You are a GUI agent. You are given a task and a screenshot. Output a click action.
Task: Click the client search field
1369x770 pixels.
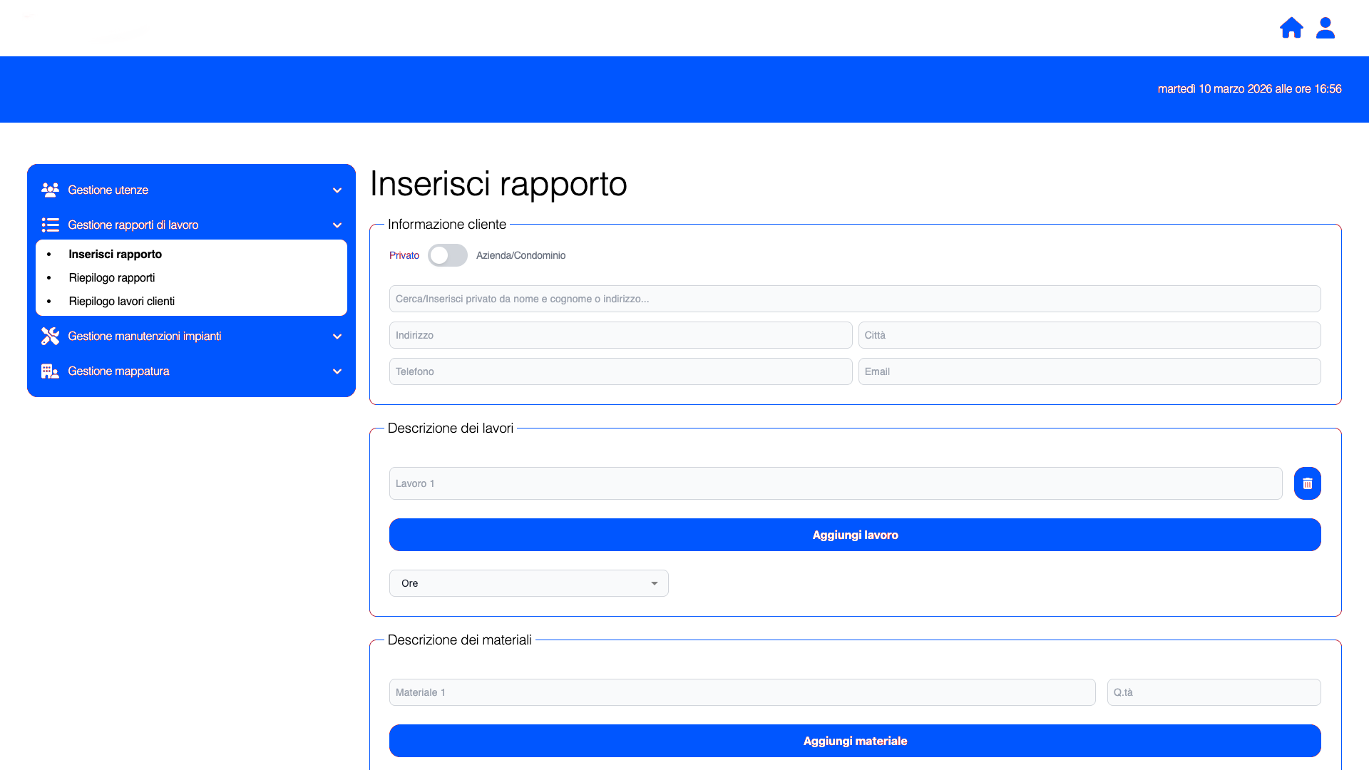click(854, 299)
